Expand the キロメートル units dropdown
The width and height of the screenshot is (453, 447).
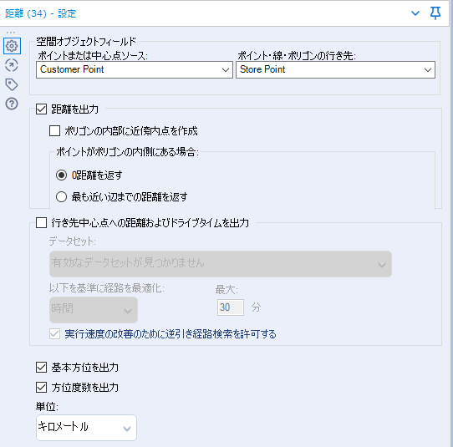click(x=86, y=428)
